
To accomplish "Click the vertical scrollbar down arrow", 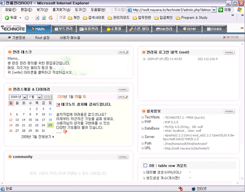I will [x=242, y=179].
